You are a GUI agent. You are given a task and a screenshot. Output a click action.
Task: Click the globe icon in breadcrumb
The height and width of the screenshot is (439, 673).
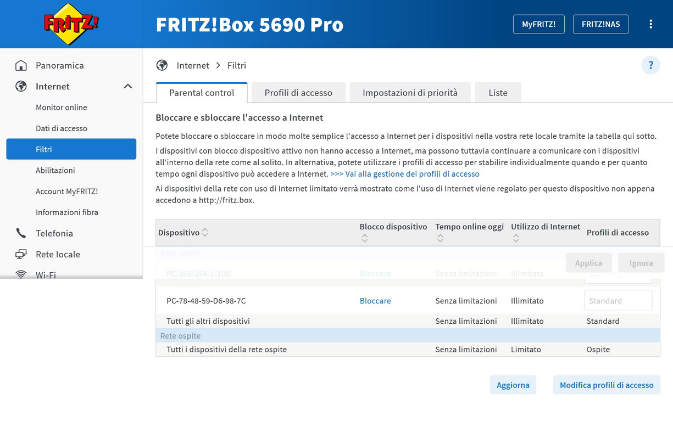[x=162, y=66]
